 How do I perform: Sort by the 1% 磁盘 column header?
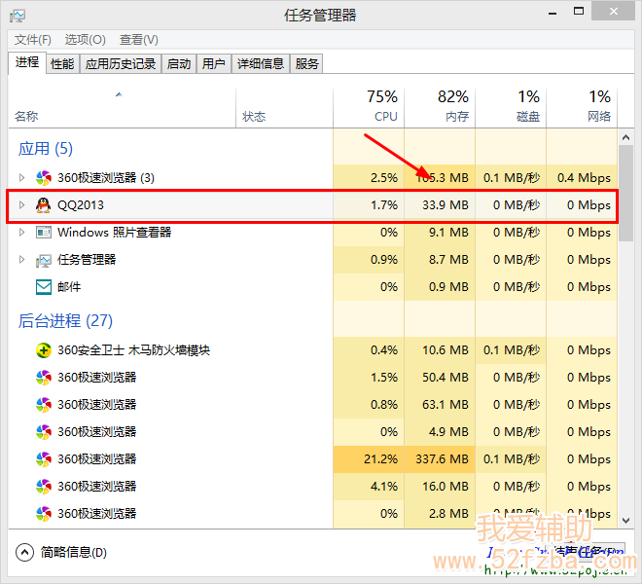tap(511, 108)
